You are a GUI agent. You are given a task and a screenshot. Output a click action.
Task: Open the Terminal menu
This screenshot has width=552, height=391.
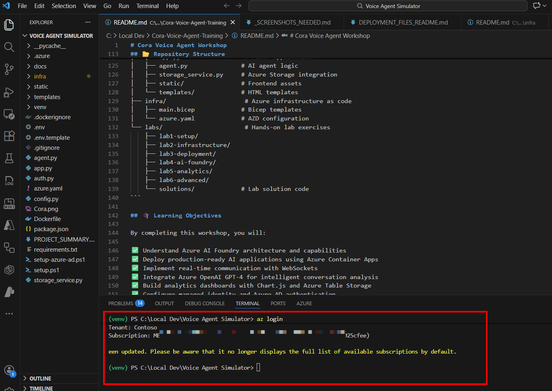point(147,6)
